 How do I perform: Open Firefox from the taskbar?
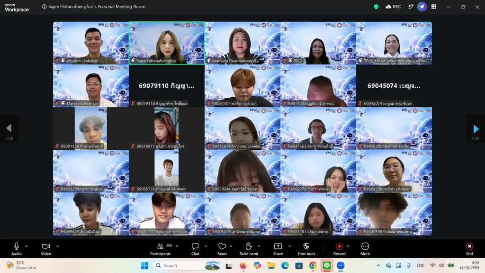243,265
